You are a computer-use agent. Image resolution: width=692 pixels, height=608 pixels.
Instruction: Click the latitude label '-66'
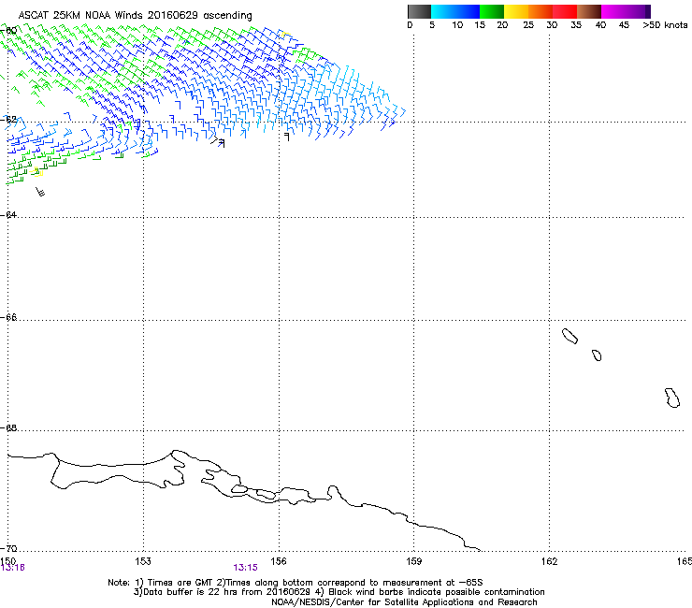pos(8,317)
